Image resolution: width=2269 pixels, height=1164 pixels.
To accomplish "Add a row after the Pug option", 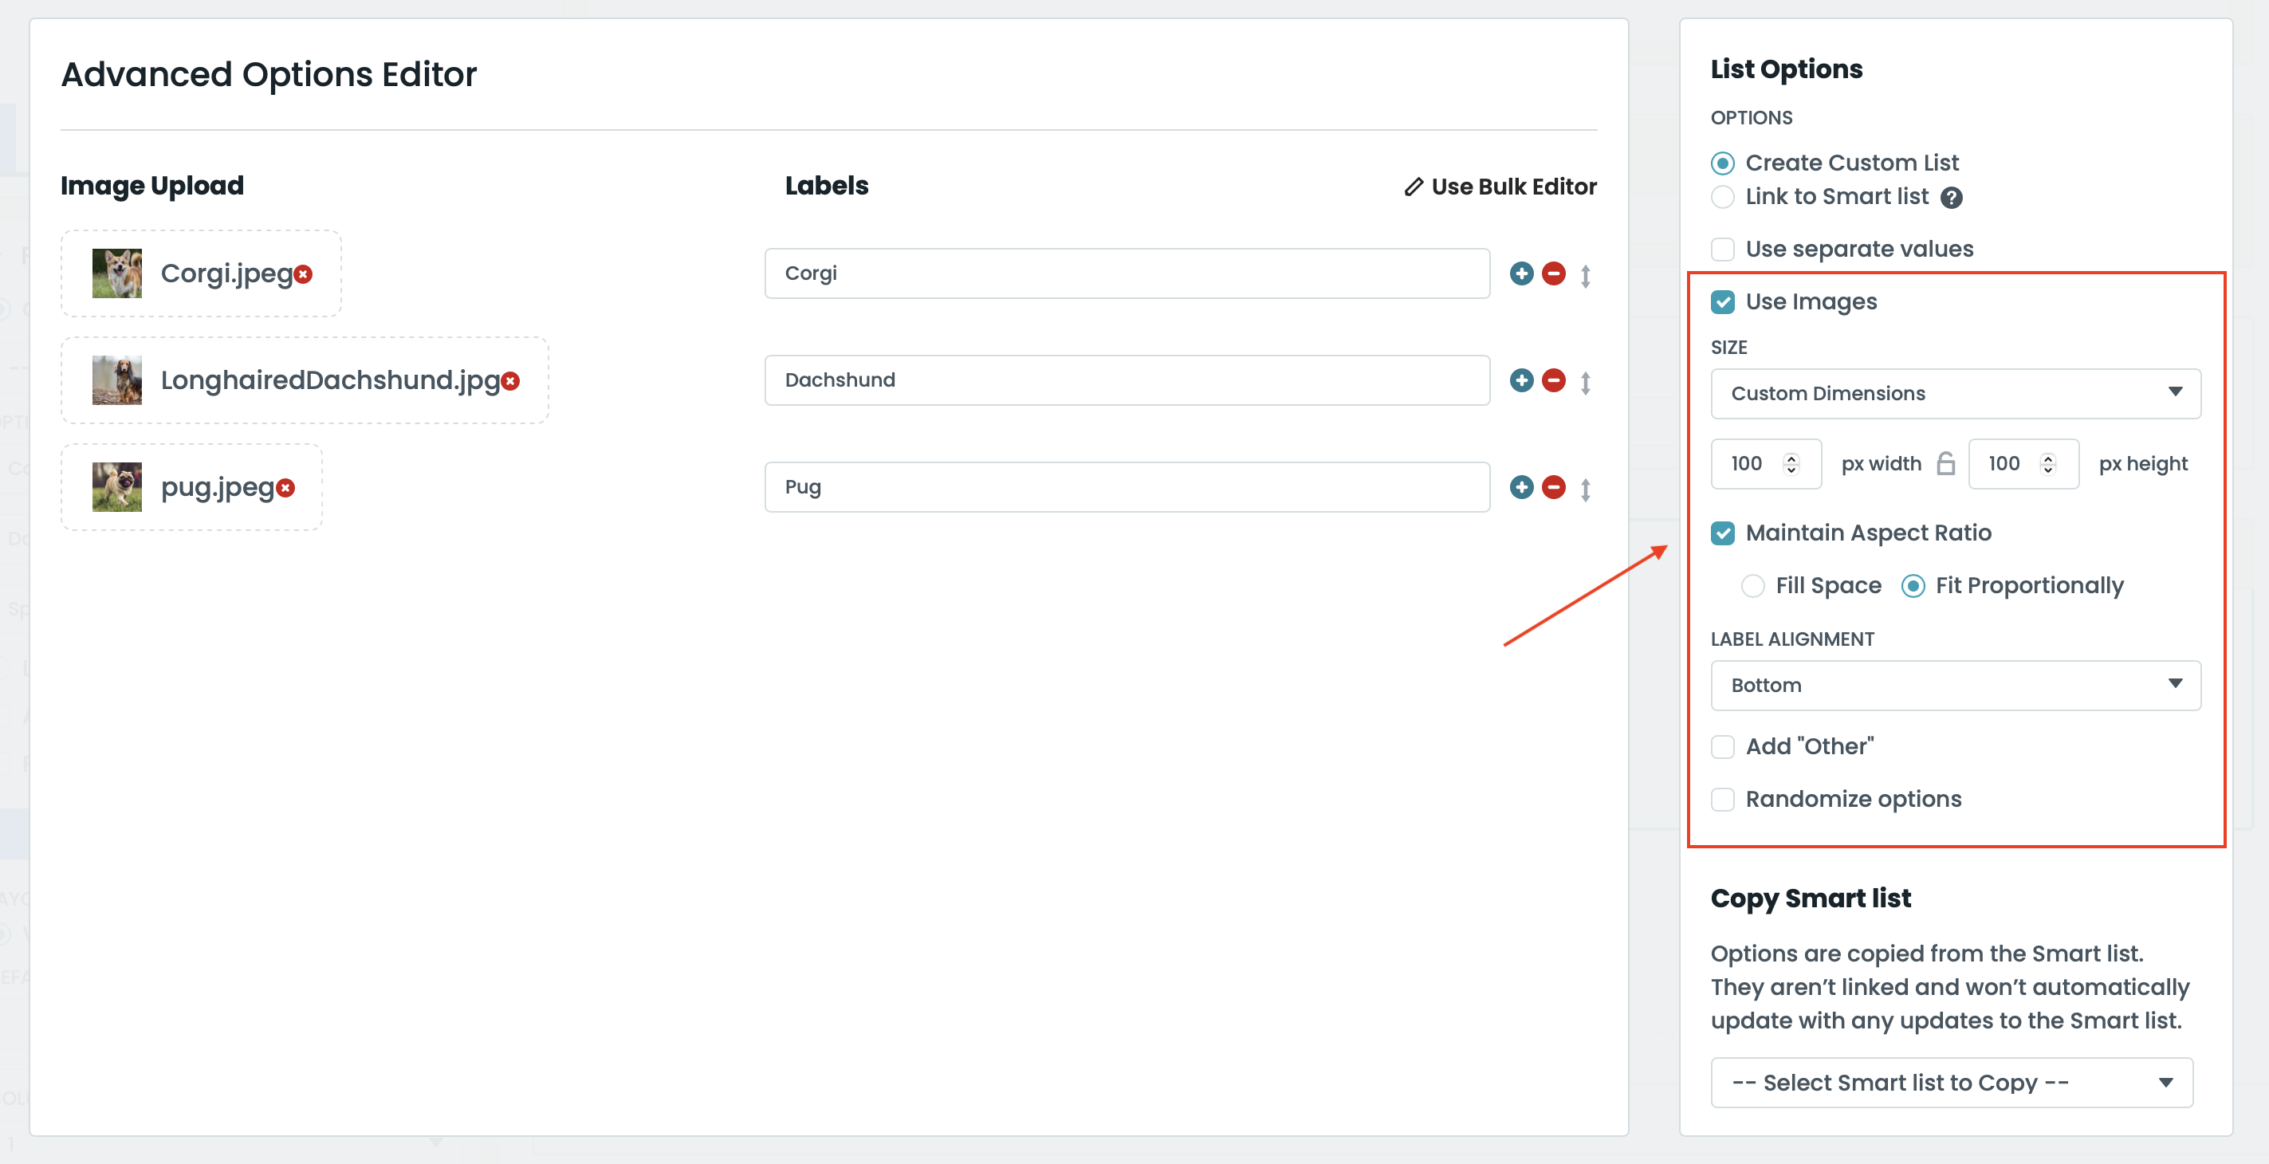I will pos(1521,487).
